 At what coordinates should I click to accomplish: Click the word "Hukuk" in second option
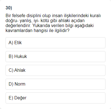pyautogui.click(x=21, y=56)
